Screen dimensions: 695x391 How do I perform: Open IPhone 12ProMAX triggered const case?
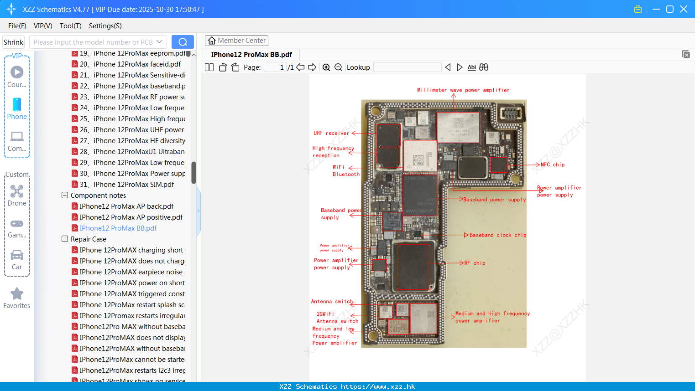pos(128,294)
